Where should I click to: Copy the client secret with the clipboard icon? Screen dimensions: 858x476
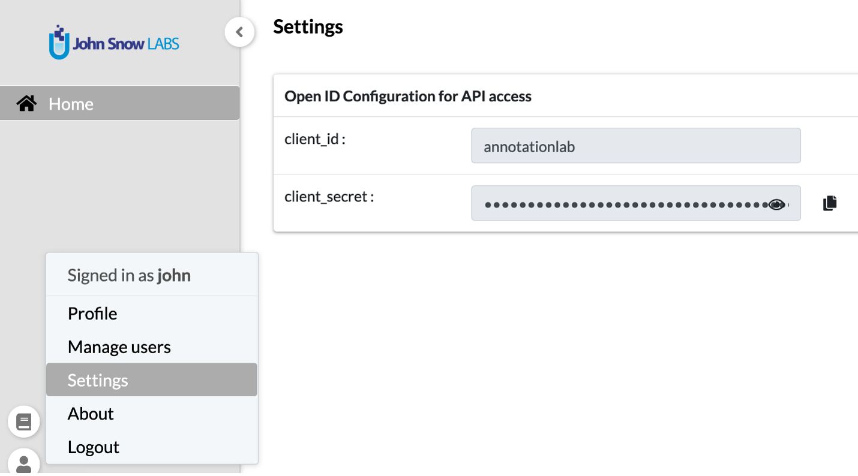tap(830, 203)
